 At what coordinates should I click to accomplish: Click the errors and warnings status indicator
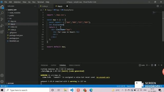tap(4, 86)
